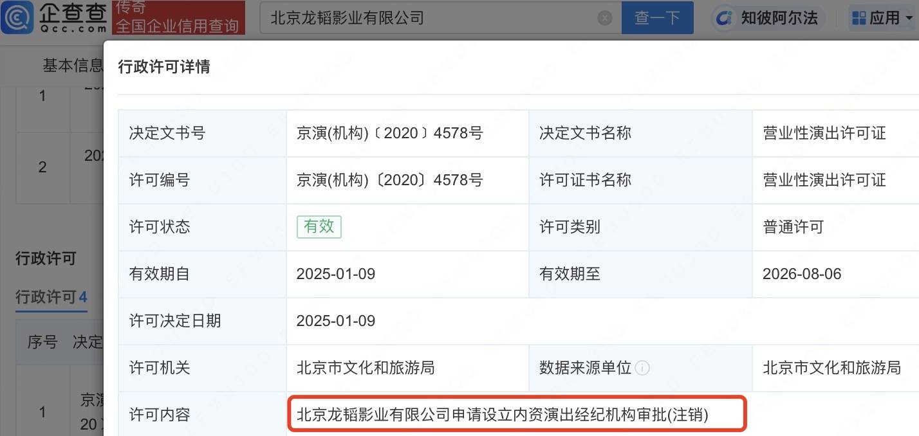Viewport: 919px width, 436px height.
Task: Click the 知彼阿尔法 logo icon
Action: point(725,18)
